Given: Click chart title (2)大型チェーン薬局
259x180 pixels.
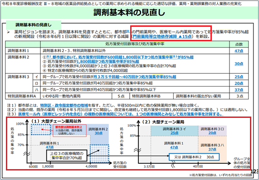Looking at the screenshot, I should click(x=163, y=122).
